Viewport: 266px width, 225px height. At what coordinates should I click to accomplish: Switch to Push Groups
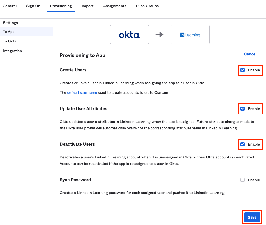tap(147, 6)
